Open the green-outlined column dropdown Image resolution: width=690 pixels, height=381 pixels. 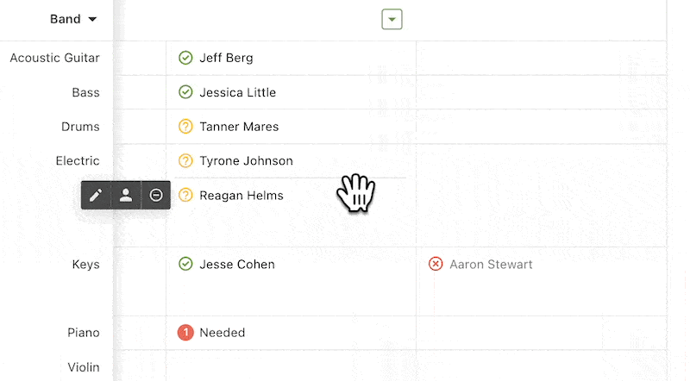point(392,19)
